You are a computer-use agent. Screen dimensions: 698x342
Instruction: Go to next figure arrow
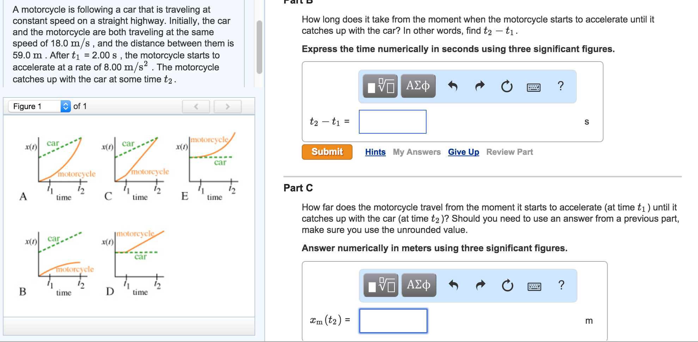point(227,106)
